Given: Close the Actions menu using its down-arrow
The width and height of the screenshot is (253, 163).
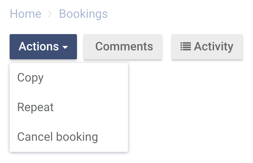Looking at the screenshot, I should (65, 47).
